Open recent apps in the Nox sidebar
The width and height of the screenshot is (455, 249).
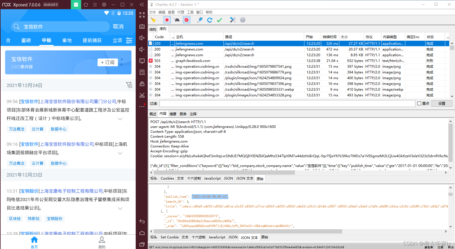142,244
